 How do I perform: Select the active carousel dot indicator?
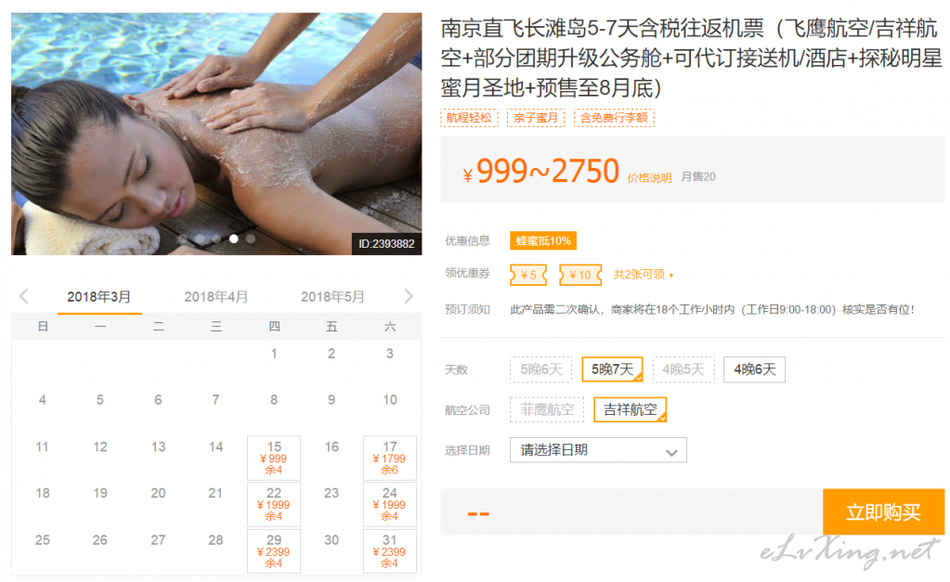pos(233,239)
